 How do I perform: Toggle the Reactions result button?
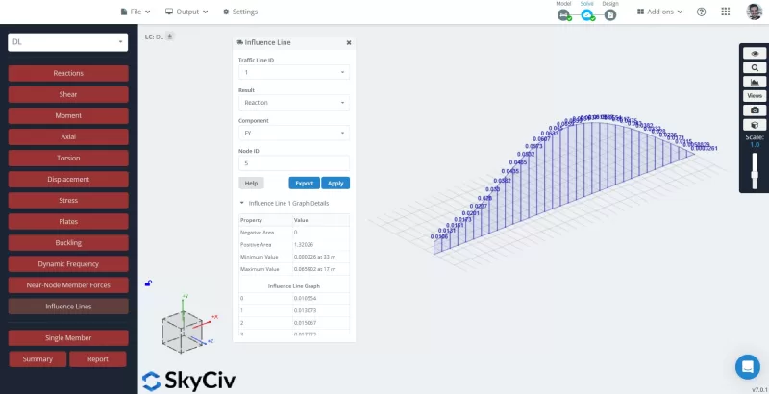68,74
